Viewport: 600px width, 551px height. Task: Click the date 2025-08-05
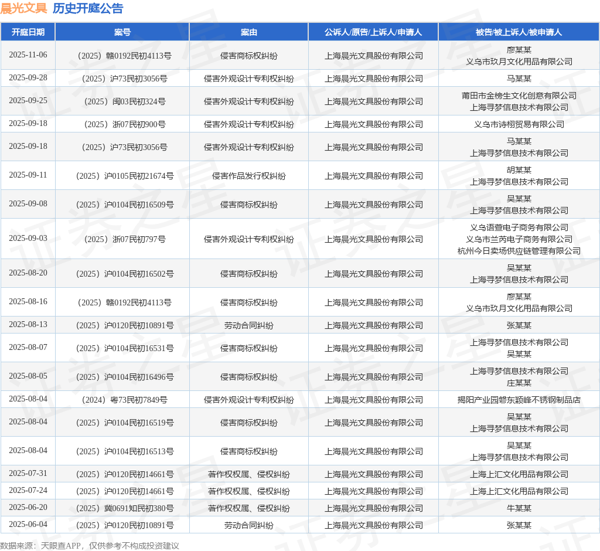[28, 376]
